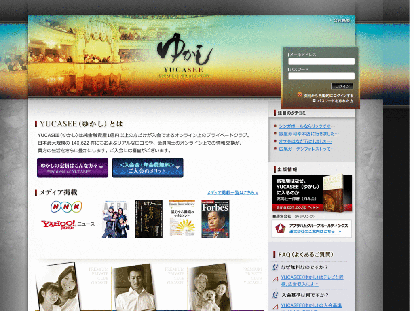Viewport: 414px width, 311px height.
Task: Open the 会社概要 link
Action: 342,20
